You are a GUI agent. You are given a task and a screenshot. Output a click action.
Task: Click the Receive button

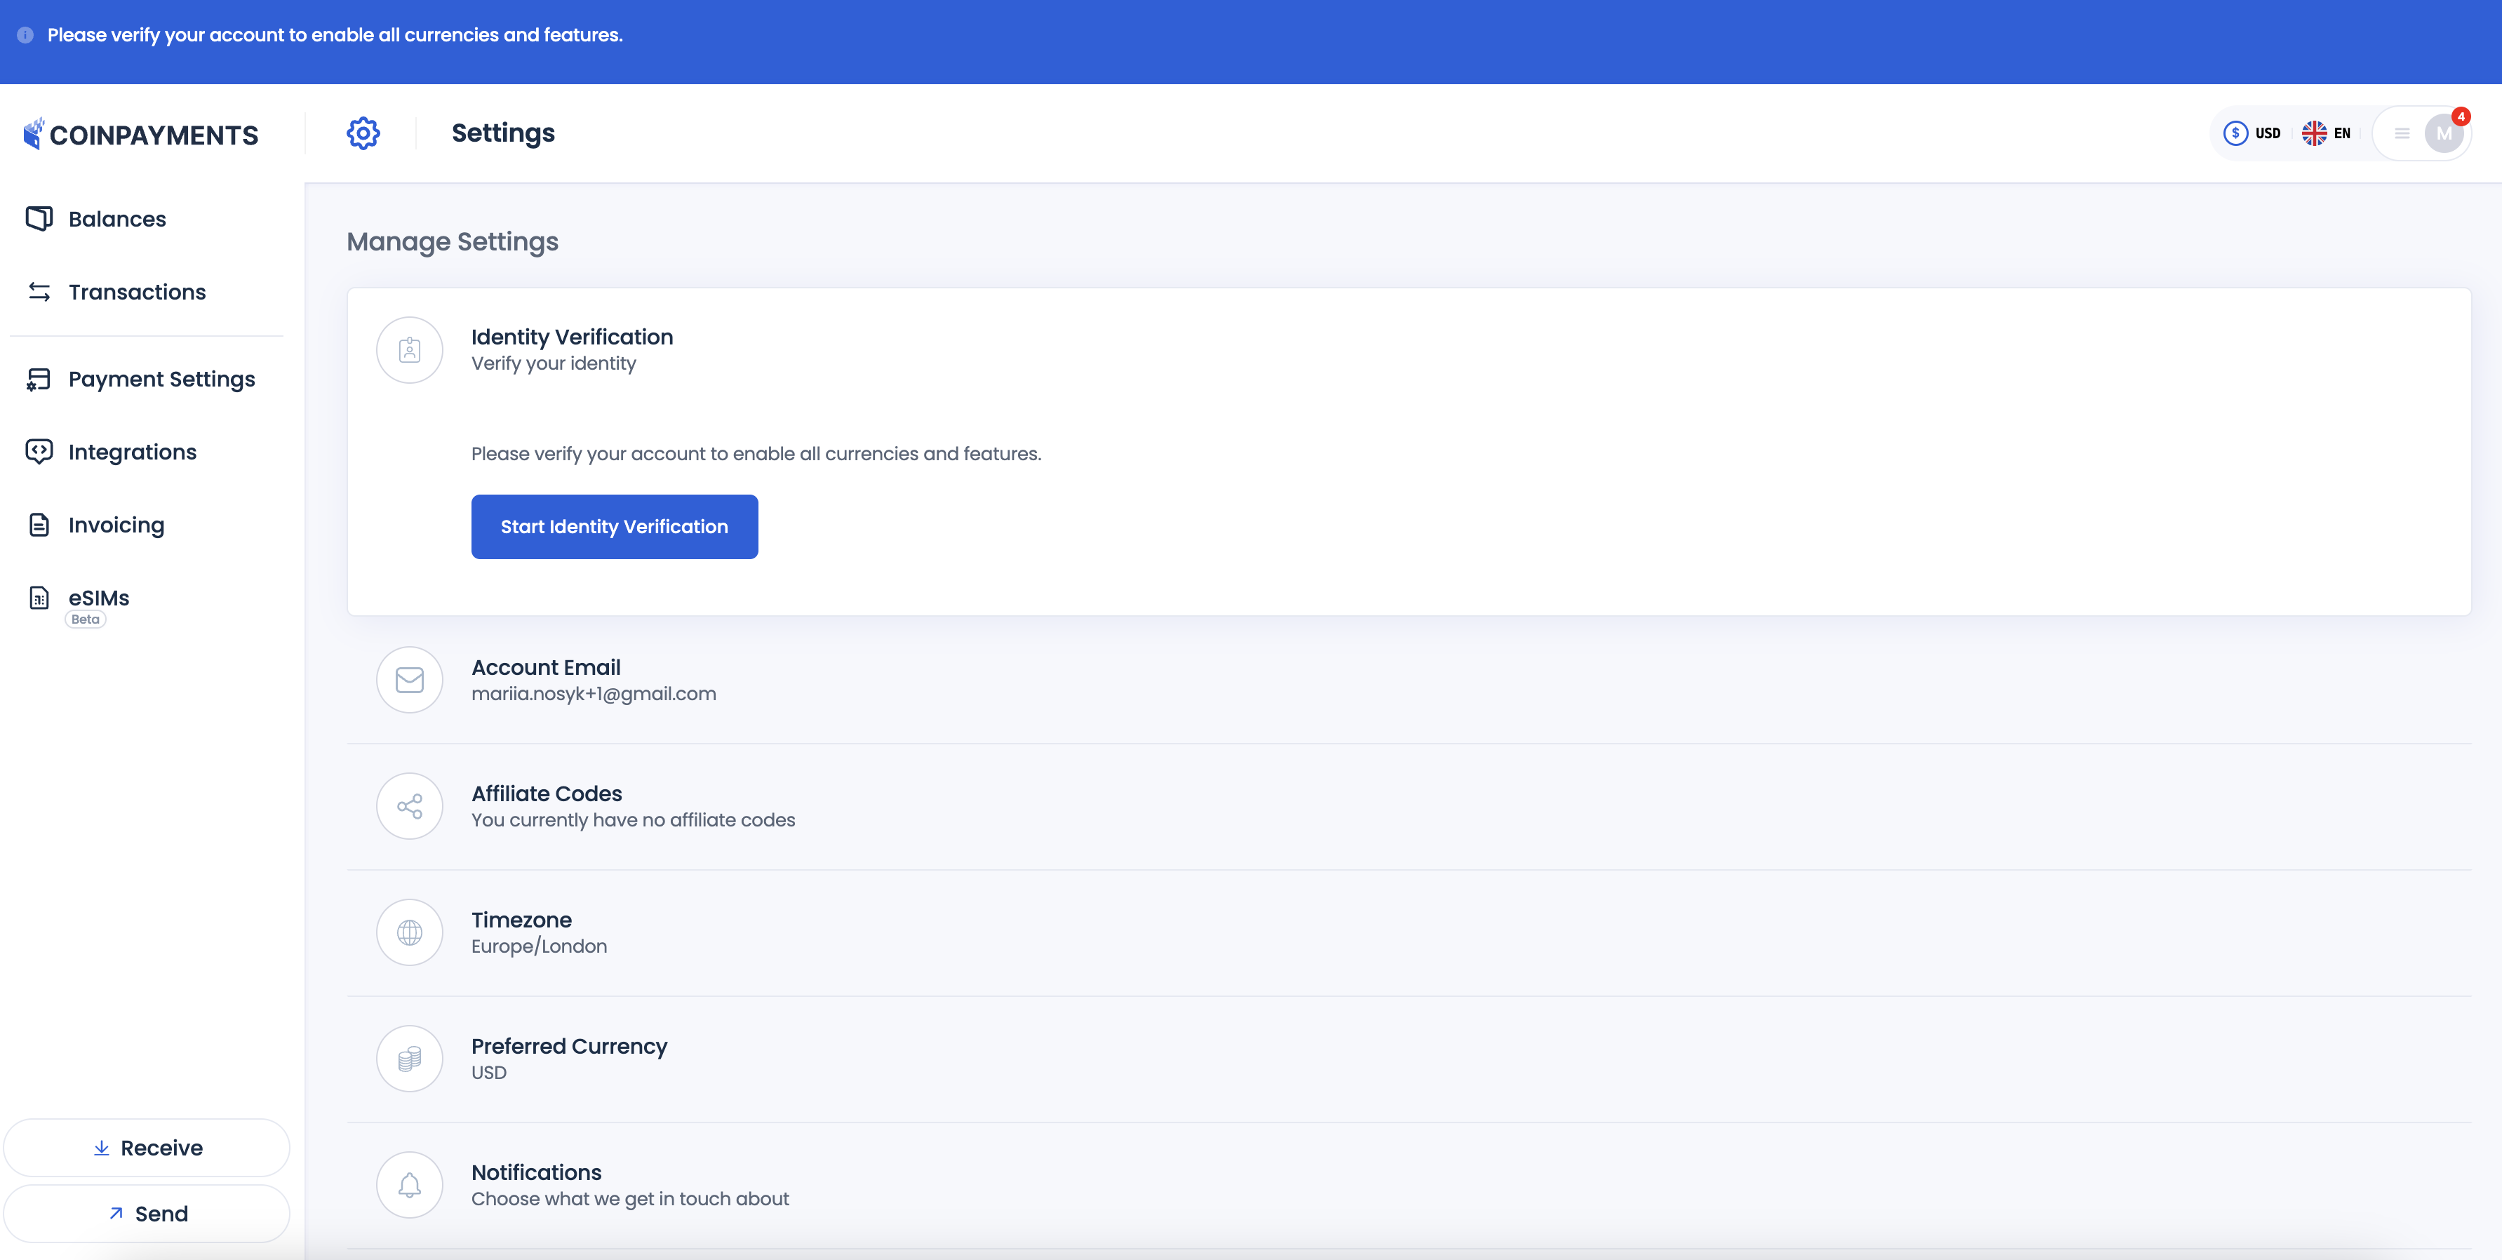[147, 1148]
